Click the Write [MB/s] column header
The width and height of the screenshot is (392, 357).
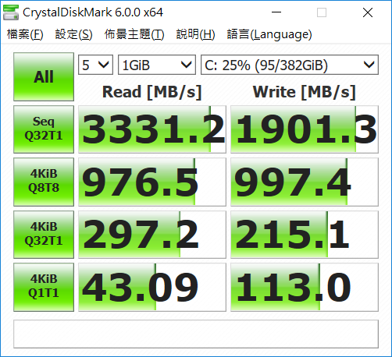[305, 92]
